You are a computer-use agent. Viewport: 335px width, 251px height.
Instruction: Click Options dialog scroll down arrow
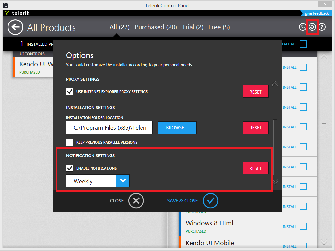coord(275,181)
